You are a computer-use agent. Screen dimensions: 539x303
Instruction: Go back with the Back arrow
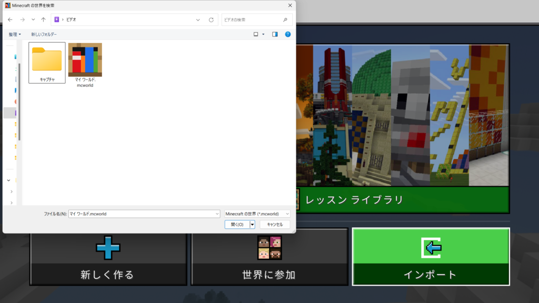coord(10,19)
